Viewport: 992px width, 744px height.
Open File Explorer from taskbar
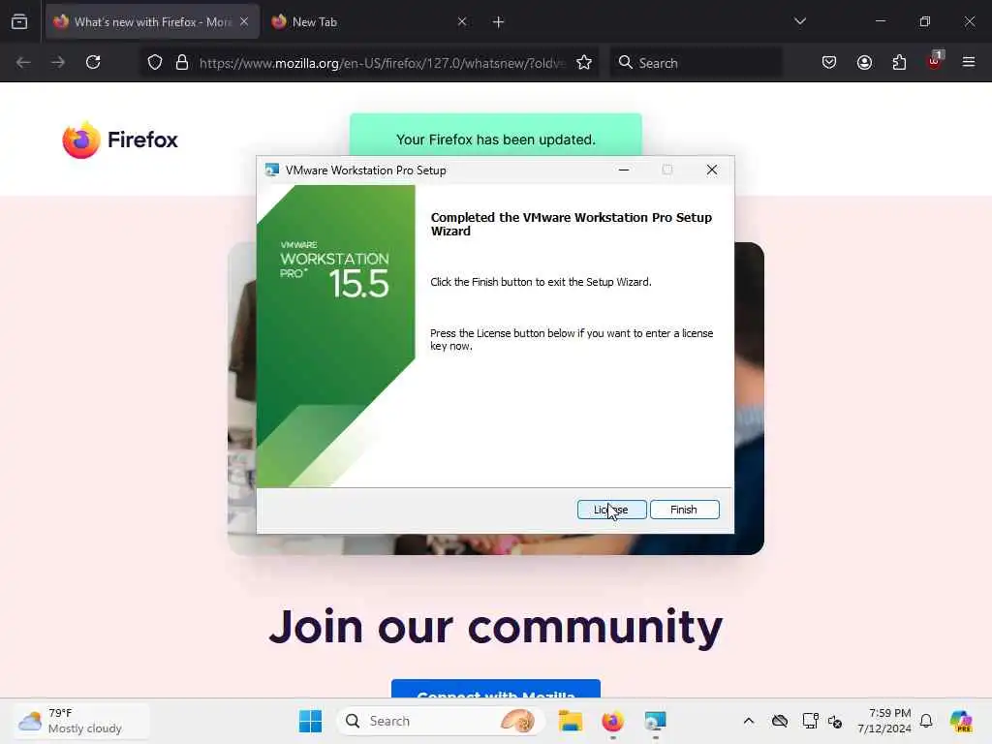coord(571,721)
